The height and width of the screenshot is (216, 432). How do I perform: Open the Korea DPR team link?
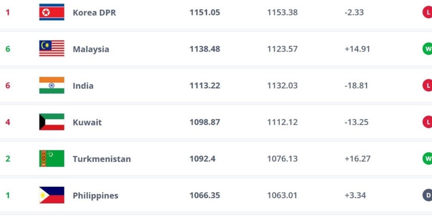94,13
